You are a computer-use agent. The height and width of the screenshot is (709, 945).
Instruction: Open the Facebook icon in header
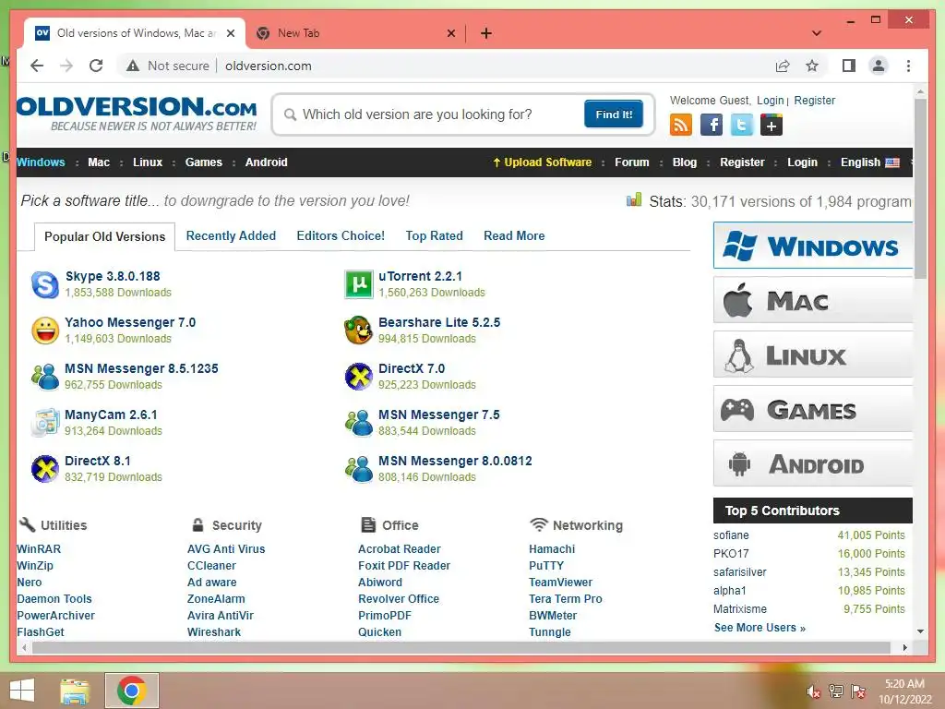coord(712,126)
